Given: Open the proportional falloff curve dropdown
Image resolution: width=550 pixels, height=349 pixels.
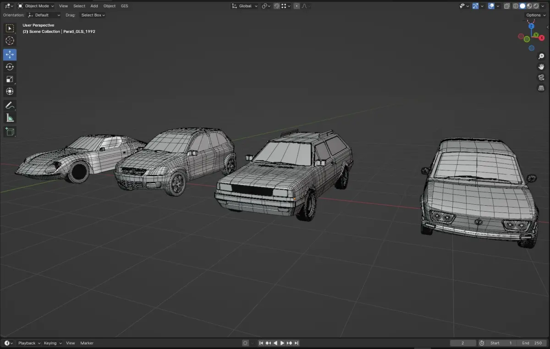Looking at the screenshot, I should pyautogui.click(x=306, y=6).
